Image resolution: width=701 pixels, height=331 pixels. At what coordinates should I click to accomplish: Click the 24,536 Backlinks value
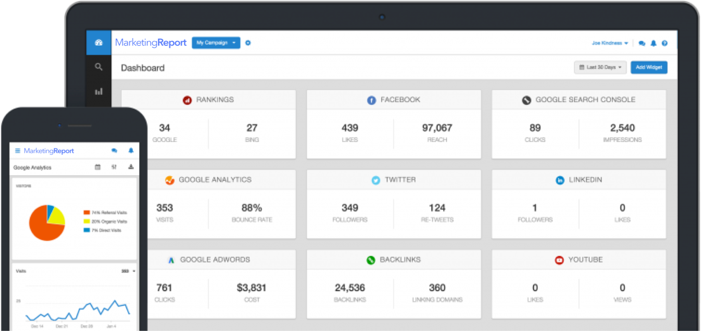tap(350, 288)
